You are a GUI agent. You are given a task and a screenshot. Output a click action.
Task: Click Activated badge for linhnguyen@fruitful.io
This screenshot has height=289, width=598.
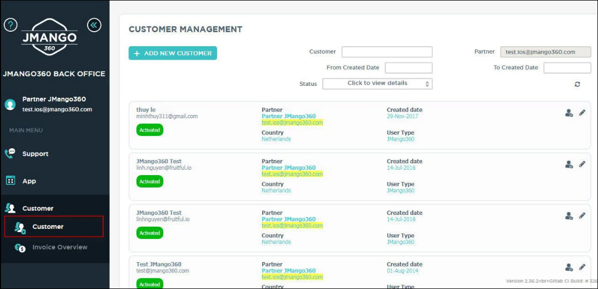pyautogui.click(x=150, y=233)
